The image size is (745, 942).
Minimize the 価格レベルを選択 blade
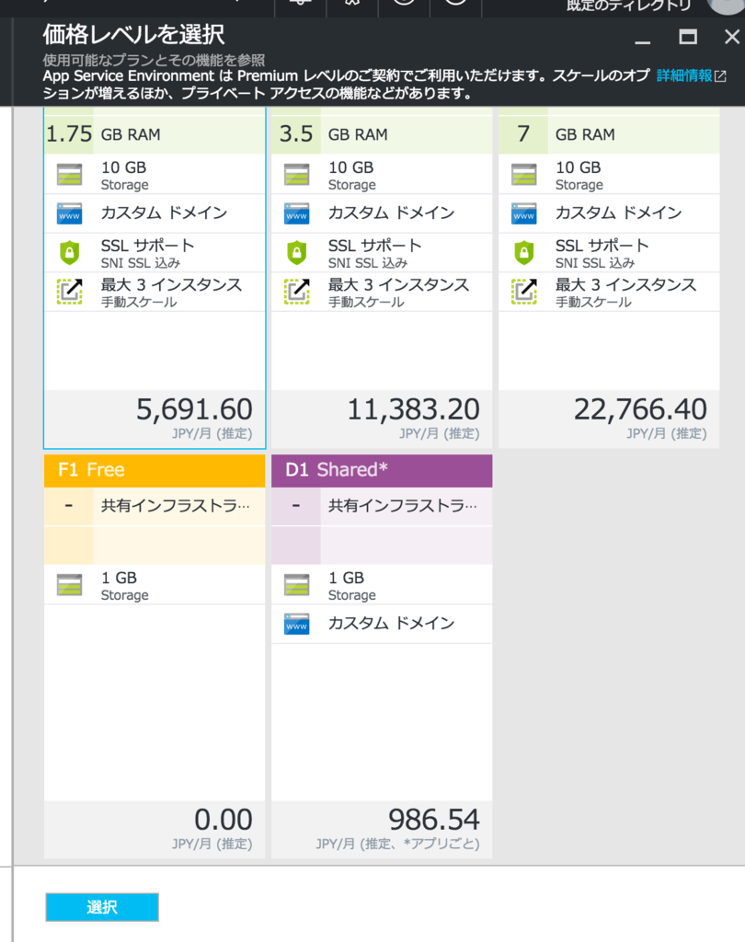pyautogui.click(x=643, y=42)
